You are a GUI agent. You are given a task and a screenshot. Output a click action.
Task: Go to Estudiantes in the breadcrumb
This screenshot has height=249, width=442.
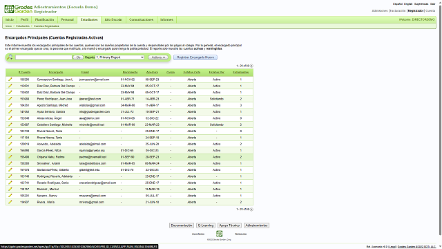coord(23,26)
